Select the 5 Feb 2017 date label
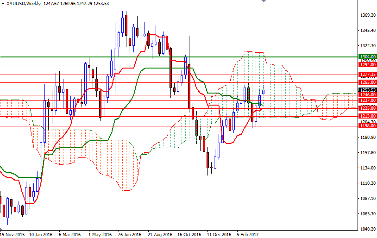This screenshot has height=238, width=377. 248,235
